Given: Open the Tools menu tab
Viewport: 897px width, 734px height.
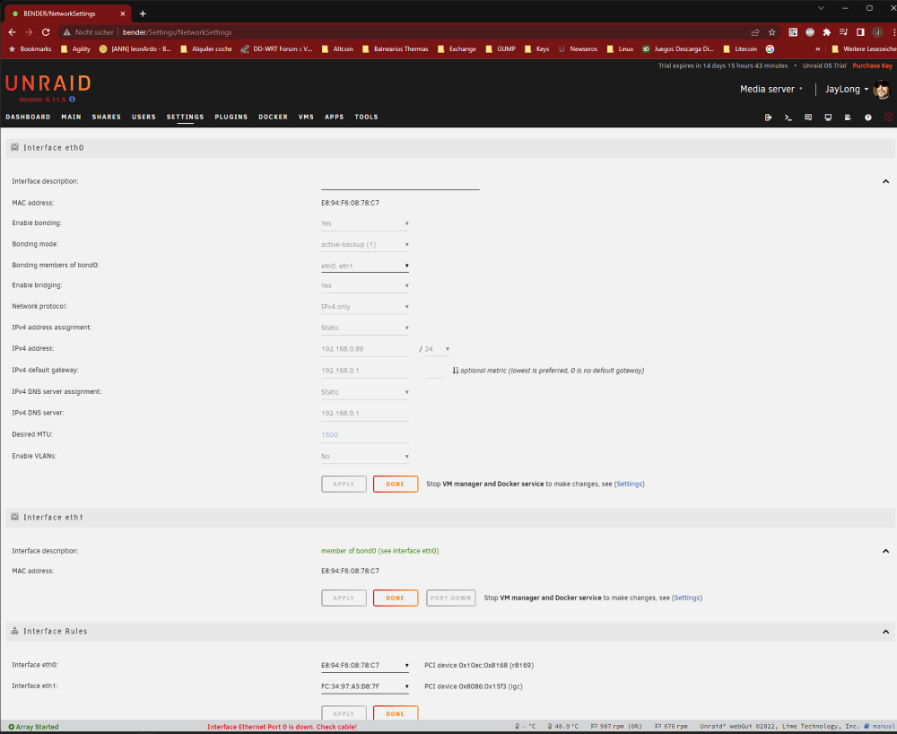Looking at the screenshot, I should (x=366, y=117).
